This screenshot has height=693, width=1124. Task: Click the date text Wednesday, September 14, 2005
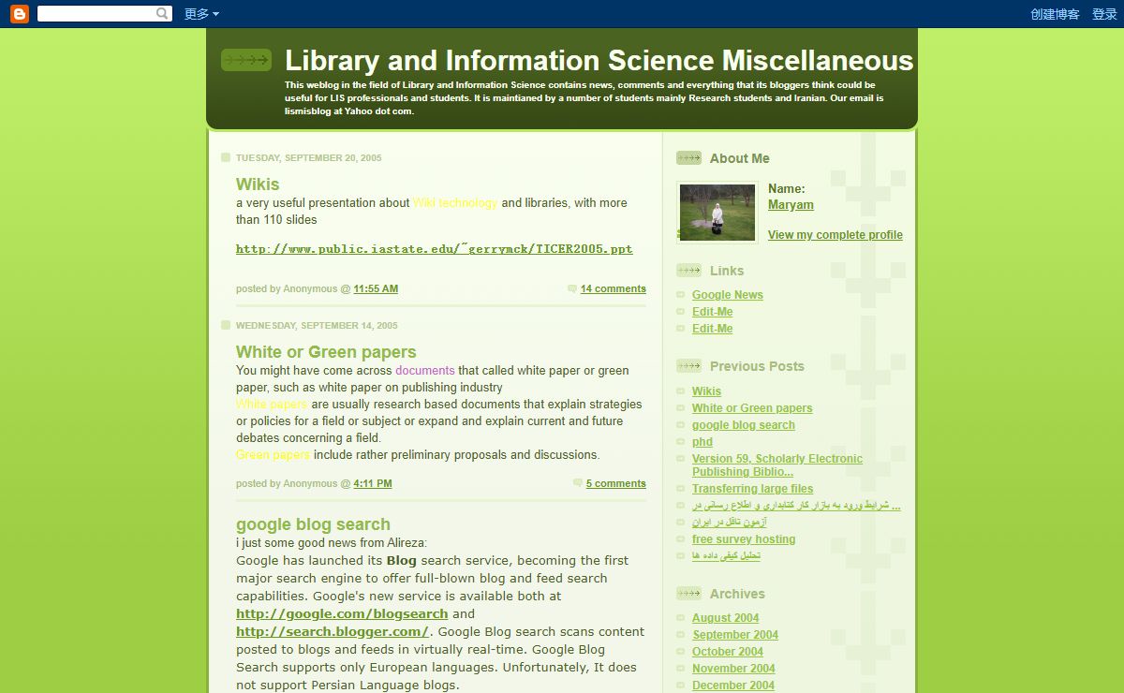(317, 326)
